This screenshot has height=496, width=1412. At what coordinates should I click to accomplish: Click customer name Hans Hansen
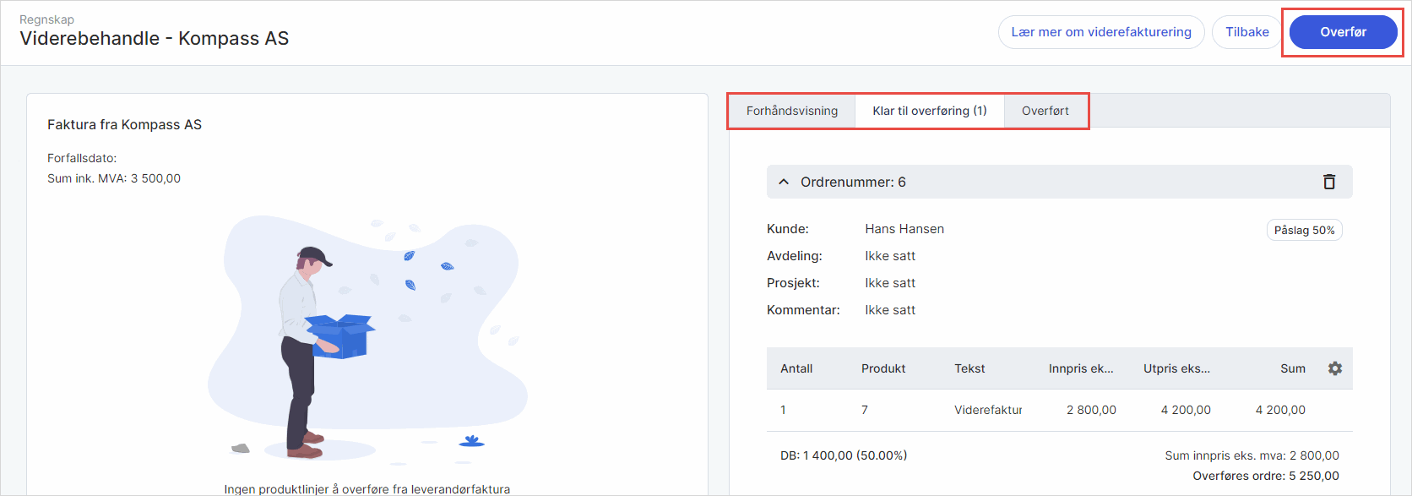click(904, 229)
